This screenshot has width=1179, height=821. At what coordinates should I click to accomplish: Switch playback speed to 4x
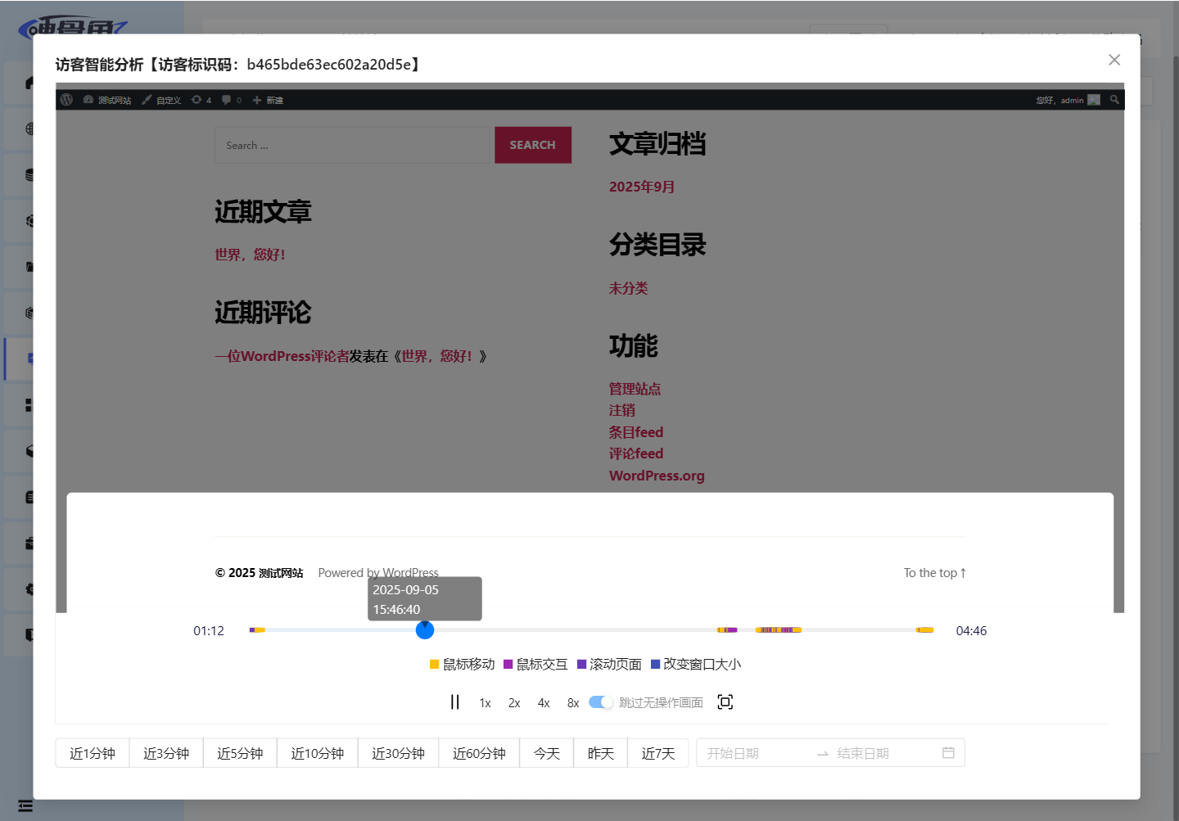point(544,703)
